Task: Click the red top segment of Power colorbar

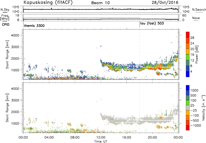Action: (x=188, y=35)
